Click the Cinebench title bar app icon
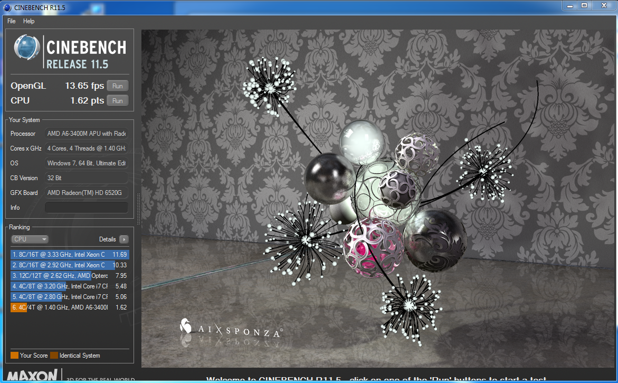618x383 pixels. (7, 7)
